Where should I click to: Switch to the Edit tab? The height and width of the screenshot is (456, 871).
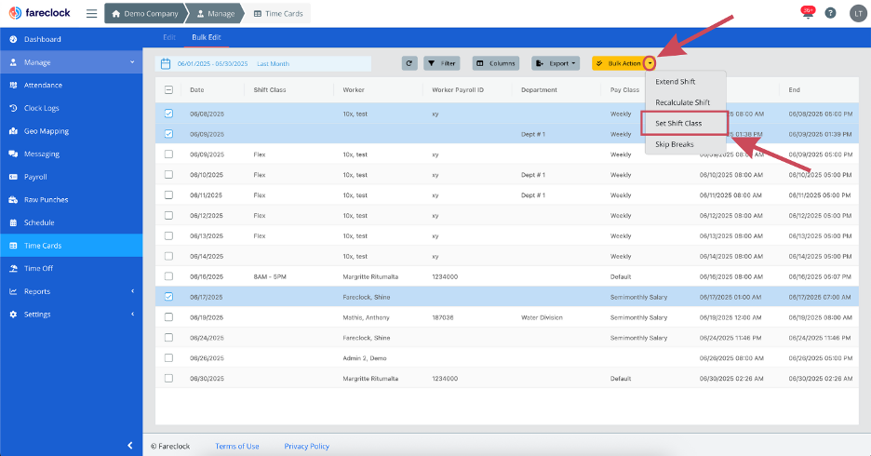click(169, 37)
